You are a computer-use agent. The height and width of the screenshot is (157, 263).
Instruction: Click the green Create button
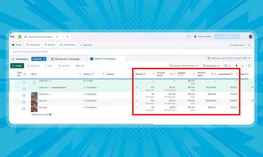(x=17, y=66)
